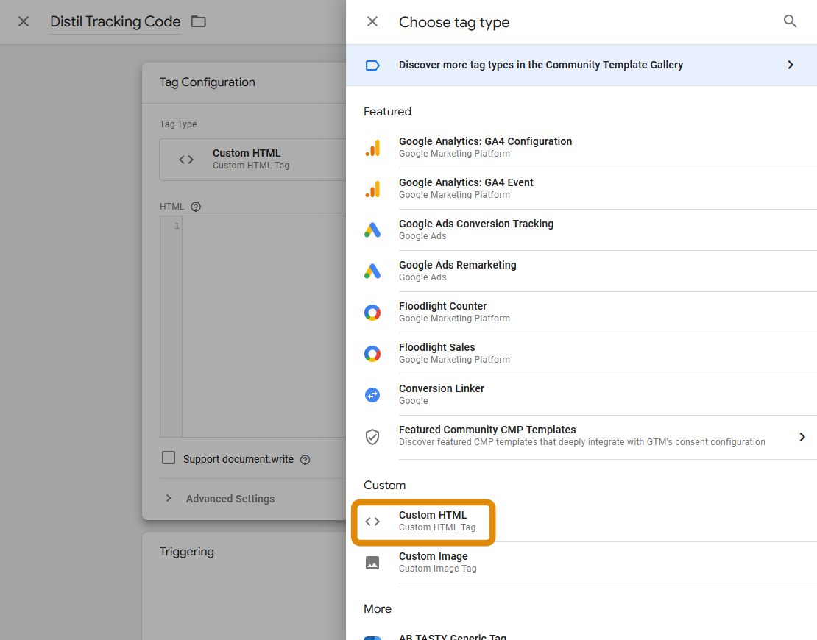The width and height of the screenshot is (817, 640).
Task: Open Discover more tag types banner text
Action: (541, 65)
